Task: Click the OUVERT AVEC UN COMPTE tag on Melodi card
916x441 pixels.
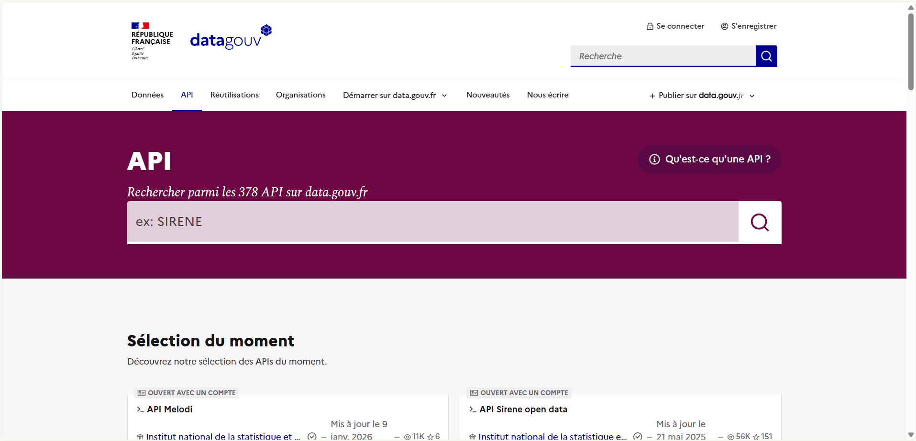Action: click(x=187, y=393)
